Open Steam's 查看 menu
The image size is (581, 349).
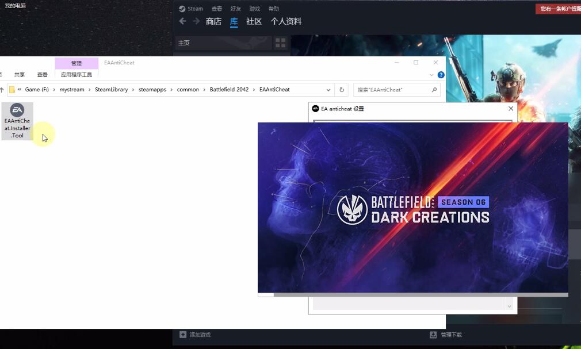click(217, 9)
